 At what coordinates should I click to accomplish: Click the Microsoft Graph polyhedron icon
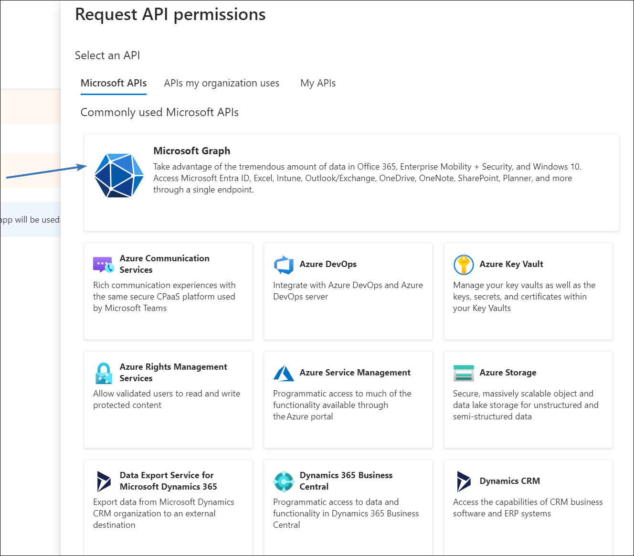pos(119,175)
